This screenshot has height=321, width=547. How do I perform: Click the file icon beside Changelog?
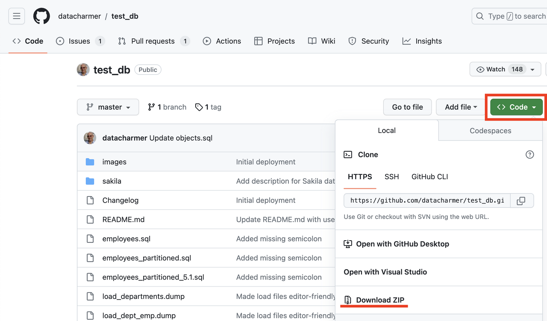(x=90, y=200)
